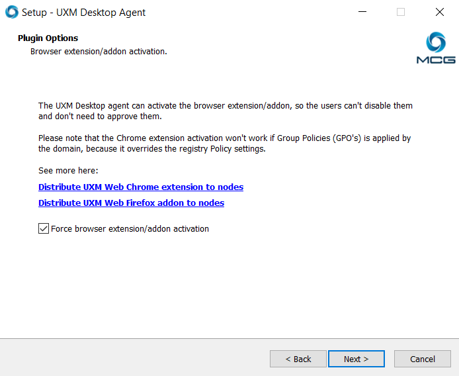
Task: Uncheck Force browser extension/addon activation checkbox
Action: [x=44, y=228]
